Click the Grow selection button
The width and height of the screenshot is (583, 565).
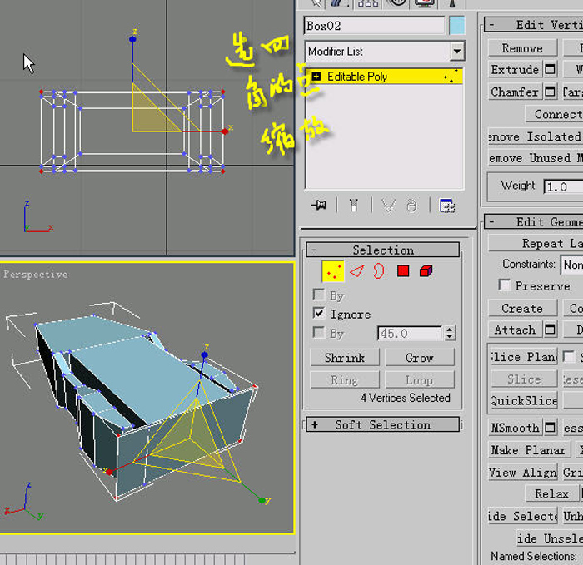420,357
